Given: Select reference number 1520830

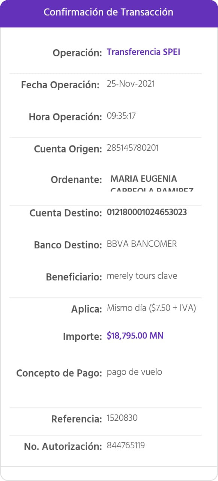Looking at the screenshot, I should coord(122,417).
